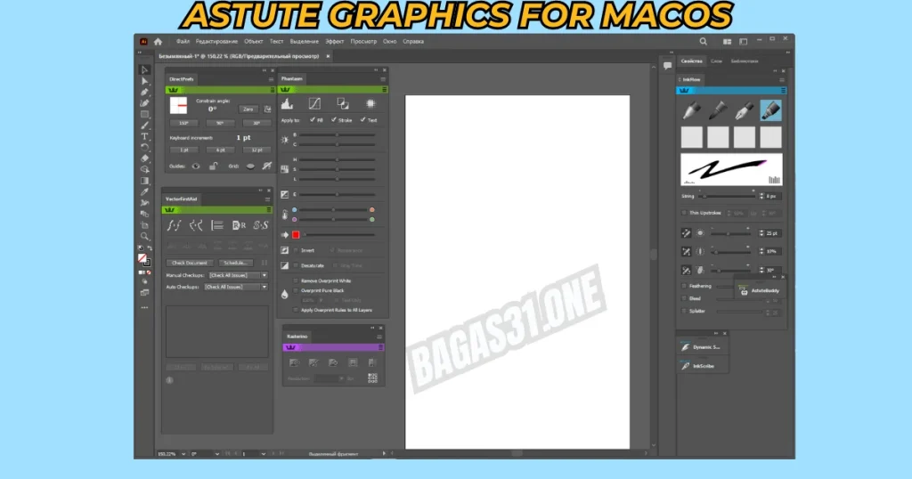
Task: Uncheck Apply to Fill checkbox
Action: tap(313, 119)
